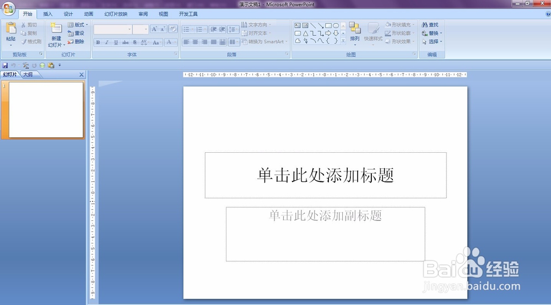Screen dimensions: 551x305
Task: Open the font name combo box
Action: pos(113,30)
